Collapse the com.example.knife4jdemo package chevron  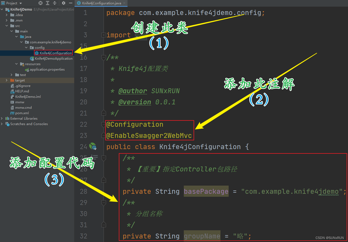(21, 42)
